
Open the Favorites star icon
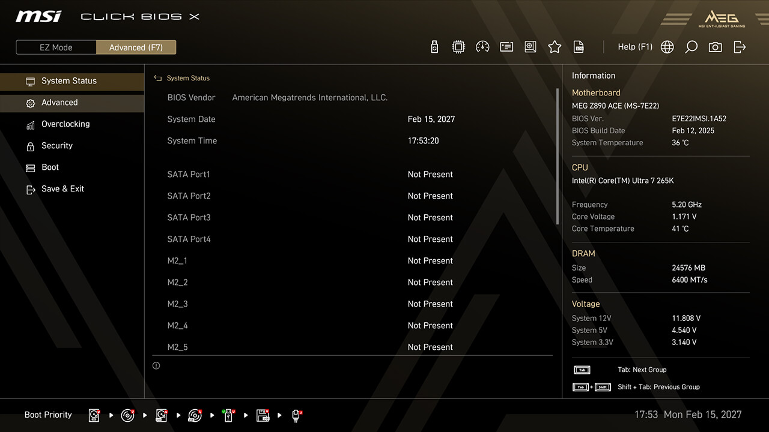click(555, 47)
